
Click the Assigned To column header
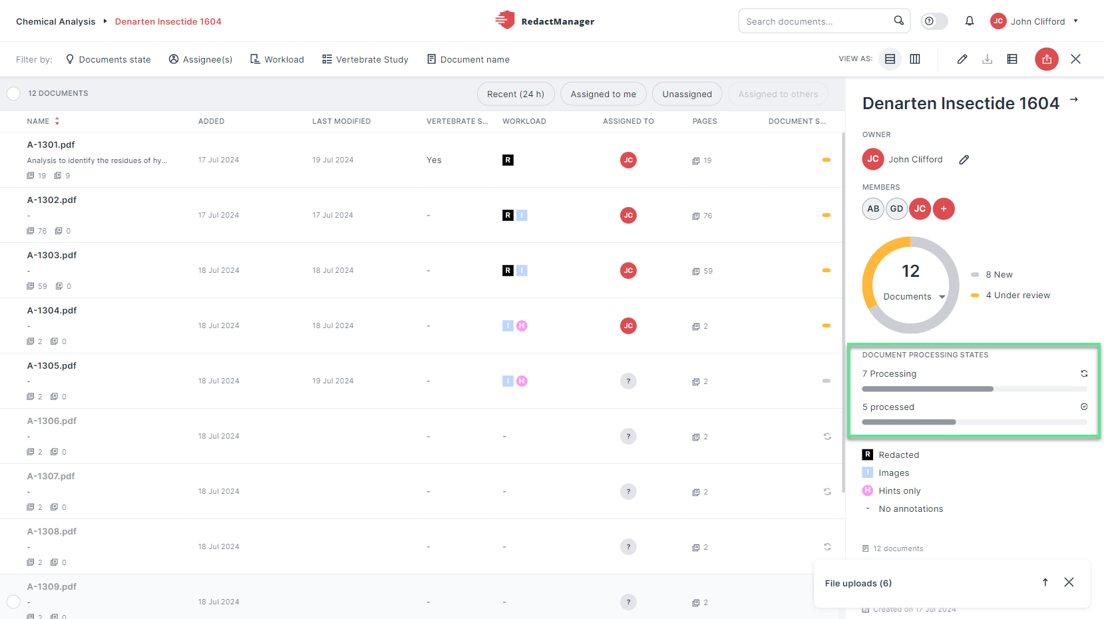pyautogui.click(x=628, y=121)
